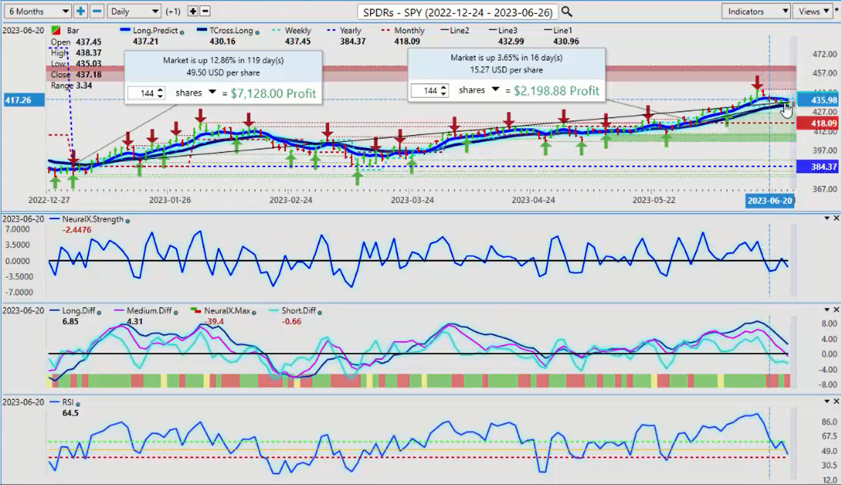841x485 pixels.
Task: Click the Line1 legend label
Action: coord(562,31)
